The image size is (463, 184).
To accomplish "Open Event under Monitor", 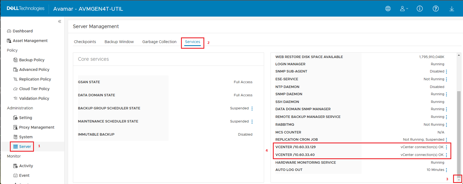I will [24, 175].
